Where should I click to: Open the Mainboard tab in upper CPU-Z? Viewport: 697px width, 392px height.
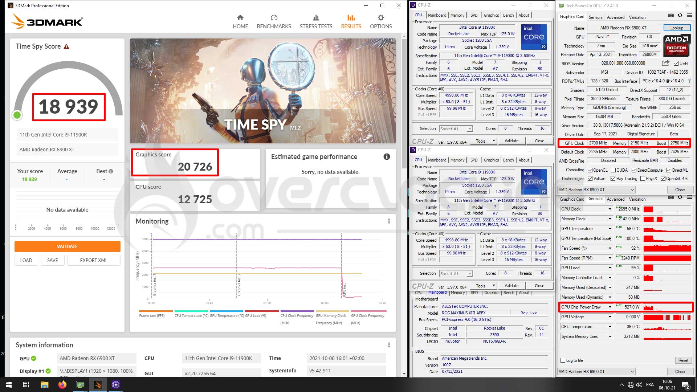437,15
